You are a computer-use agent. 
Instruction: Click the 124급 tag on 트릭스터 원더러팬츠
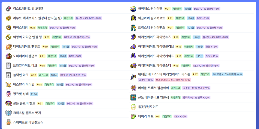(191, 28)
